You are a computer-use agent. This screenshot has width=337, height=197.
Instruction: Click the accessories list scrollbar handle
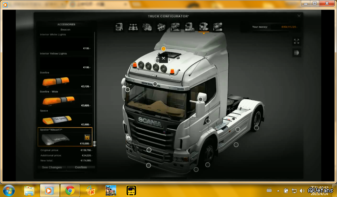(95, 143)
